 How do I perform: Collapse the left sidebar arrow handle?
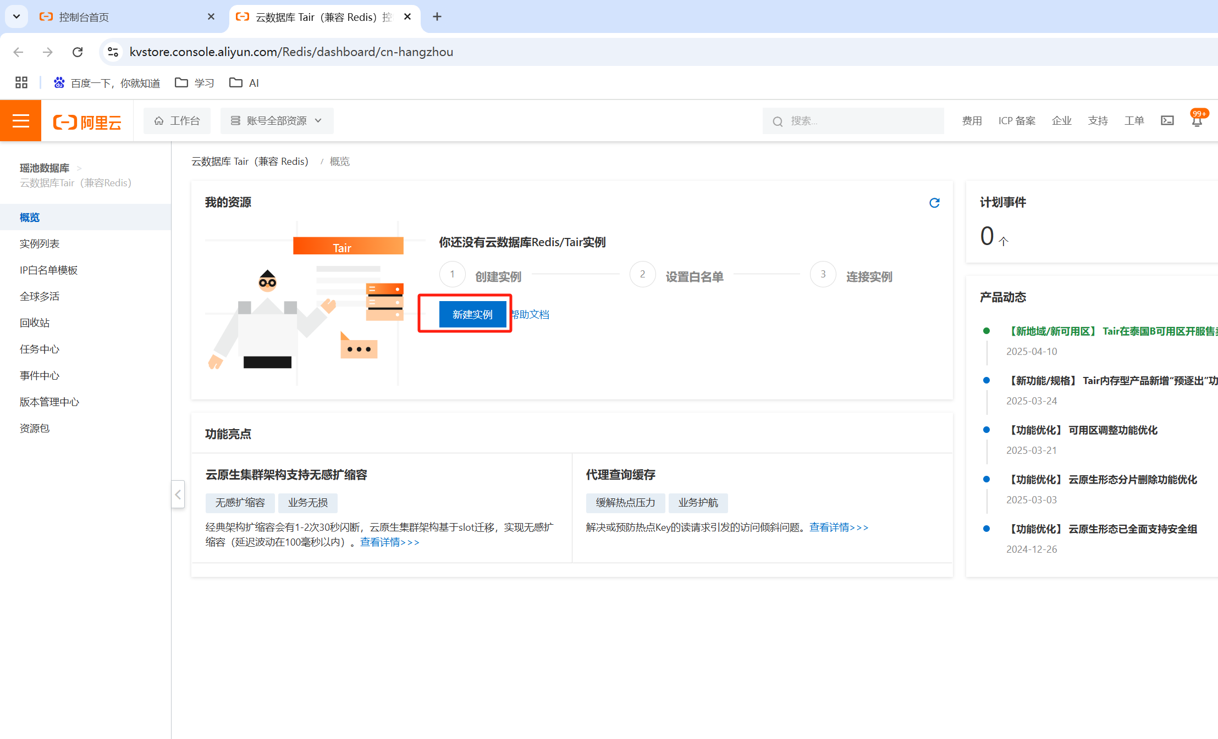[178, 494]
